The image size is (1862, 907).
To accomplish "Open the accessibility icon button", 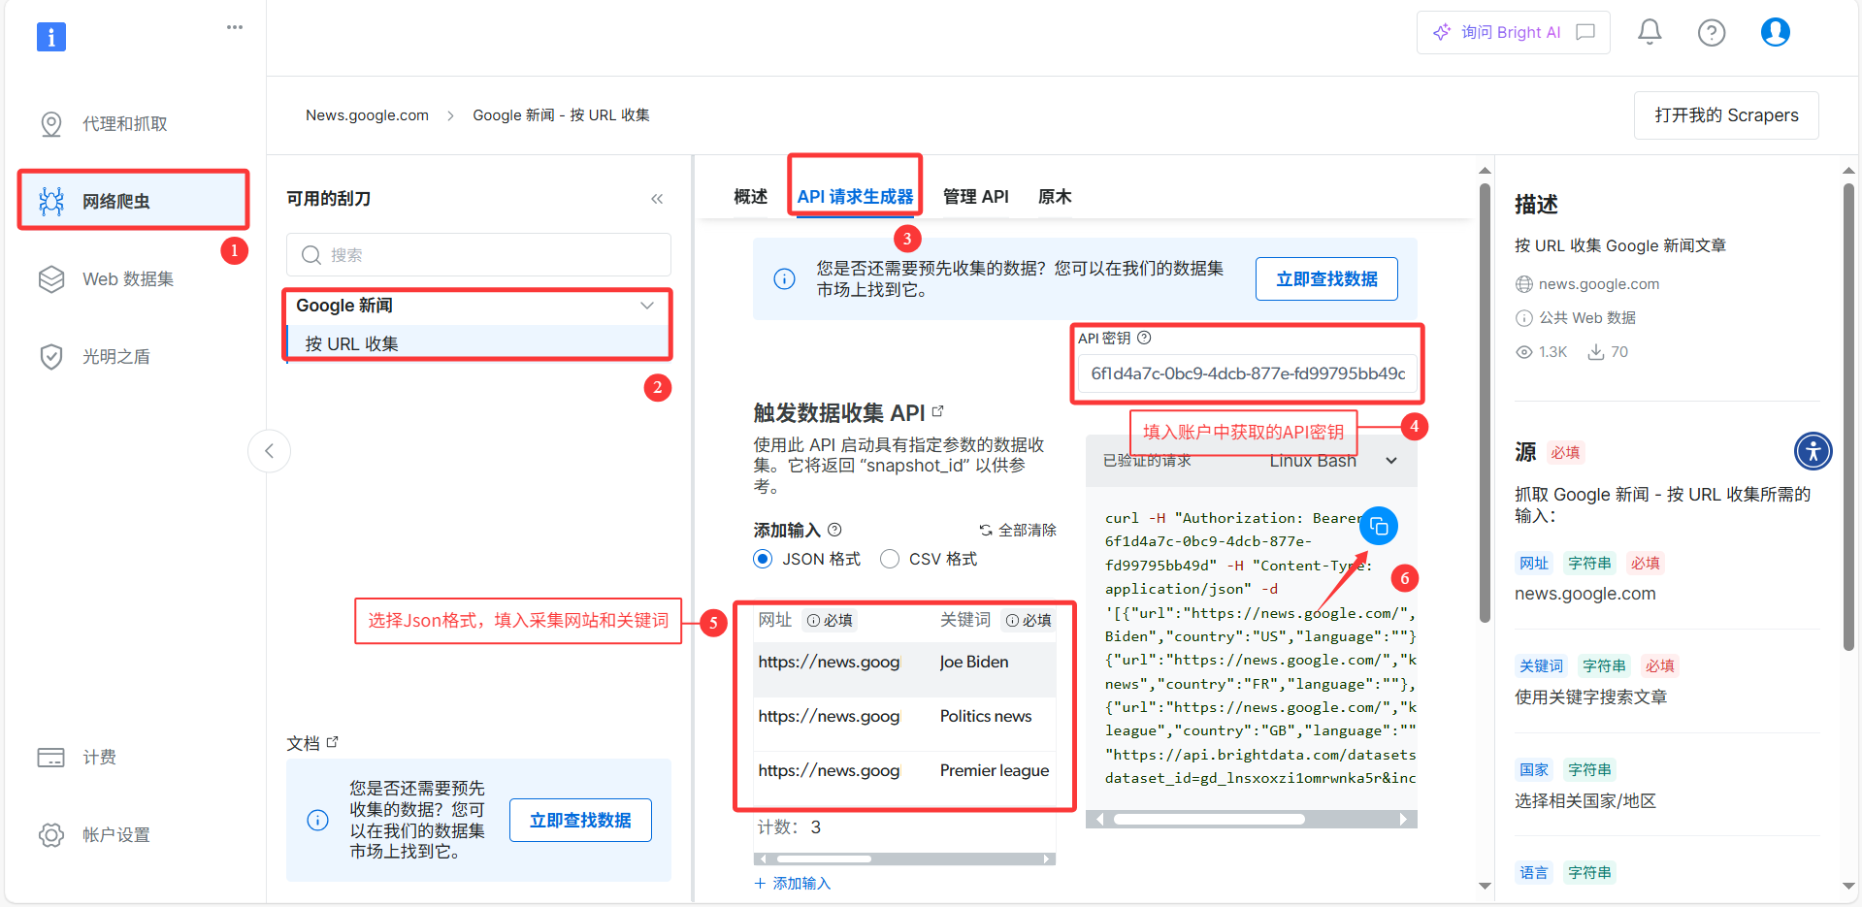I will (x=1813, y=451).
